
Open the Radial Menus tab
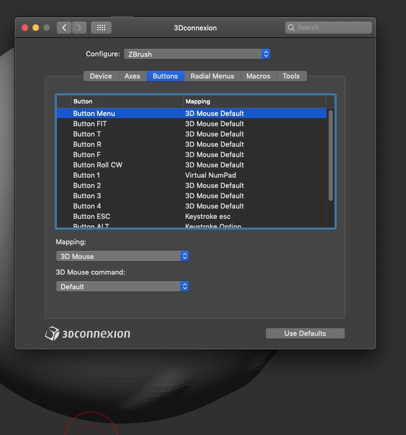(x=212, y=76)
